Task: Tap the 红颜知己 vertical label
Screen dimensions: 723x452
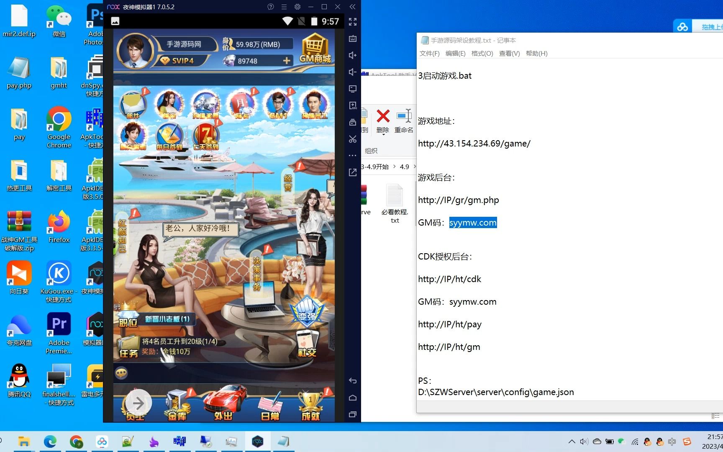Action: coord(122,236)
